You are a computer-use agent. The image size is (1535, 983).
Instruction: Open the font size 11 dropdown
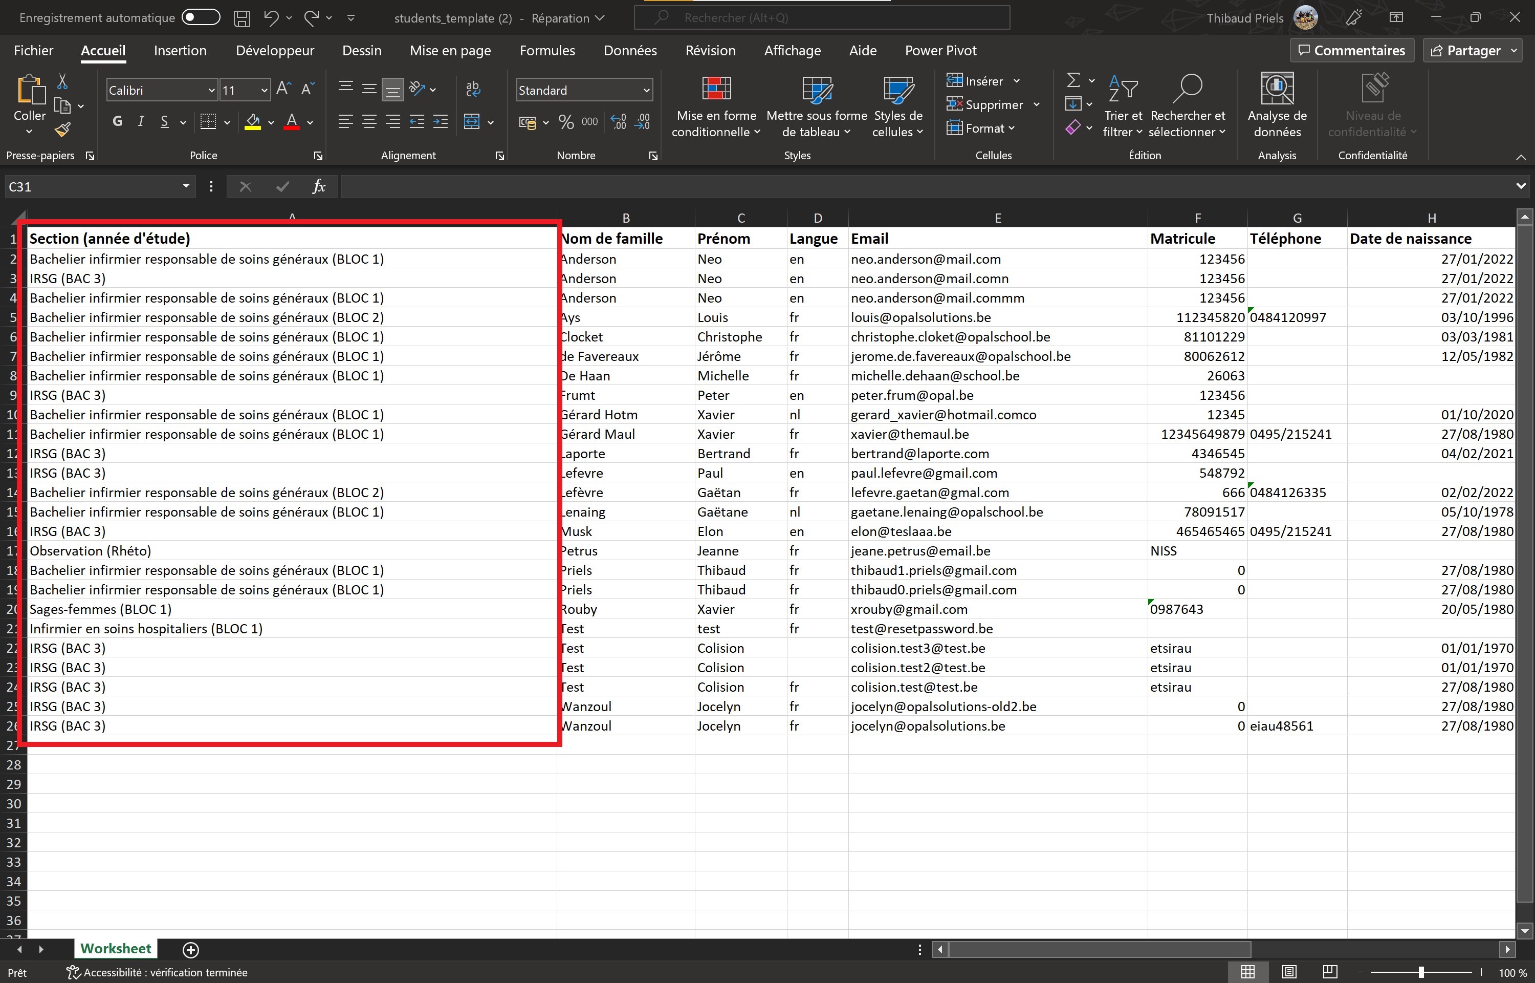pyautogui.click(x=264, y=91)
